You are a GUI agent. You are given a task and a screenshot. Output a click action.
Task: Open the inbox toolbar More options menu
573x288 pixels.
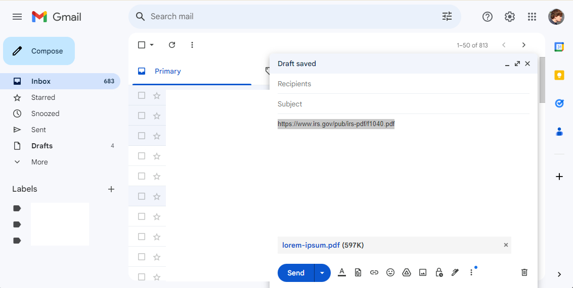pos(192,45)
